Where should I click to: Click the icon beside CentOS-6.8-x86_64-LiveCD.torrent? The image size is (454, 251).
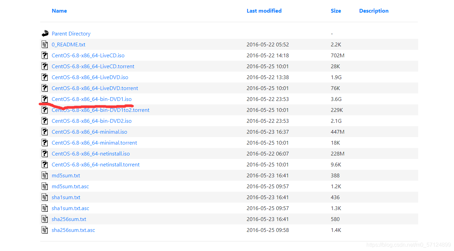click(45, 66)
